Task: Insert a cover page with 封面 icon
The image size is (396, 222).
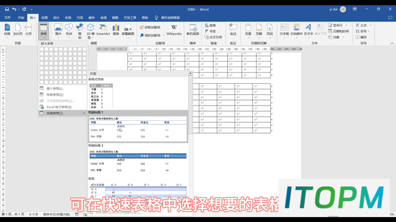Action: (x=7, y=30)
